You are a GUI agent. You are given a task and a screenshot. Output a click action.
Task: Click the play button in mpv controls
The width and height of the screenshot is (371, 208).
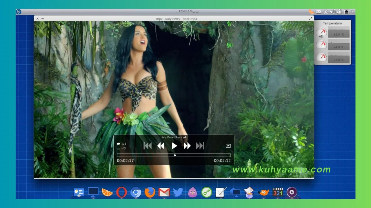click(x=174, y=146)
